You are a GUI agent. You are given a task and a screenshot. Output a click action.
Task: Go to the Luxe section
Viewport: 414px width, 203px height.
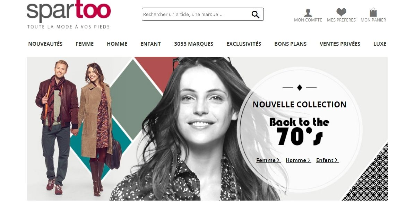point(380,44)
